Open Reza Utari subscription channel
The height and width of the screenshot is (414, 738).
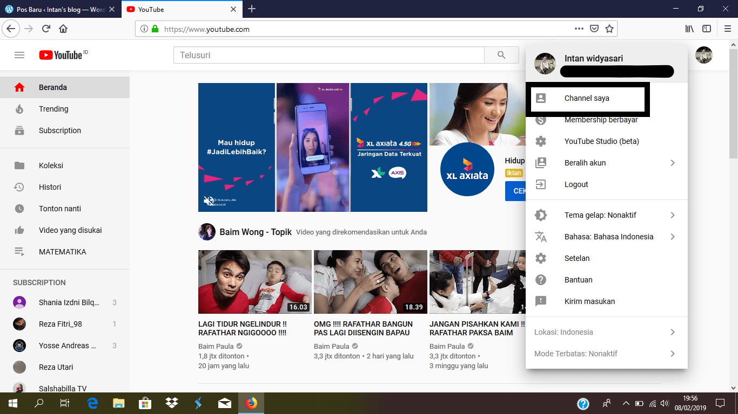pyautogui.click(x=65, y=367)
